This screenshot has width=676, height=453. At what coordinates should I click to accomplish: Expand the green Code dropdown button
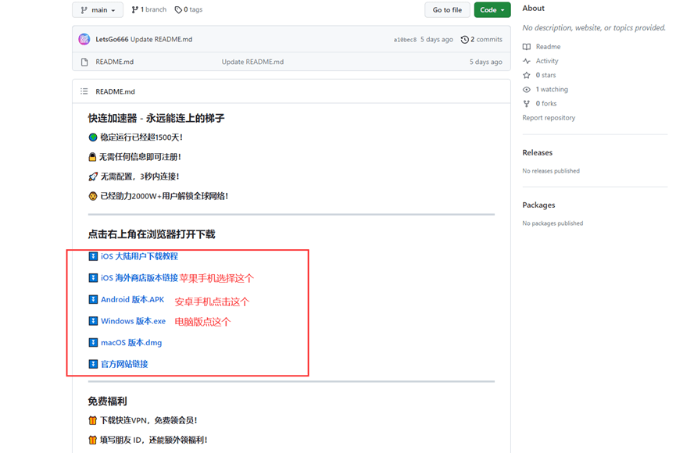[x=492, y=10]
